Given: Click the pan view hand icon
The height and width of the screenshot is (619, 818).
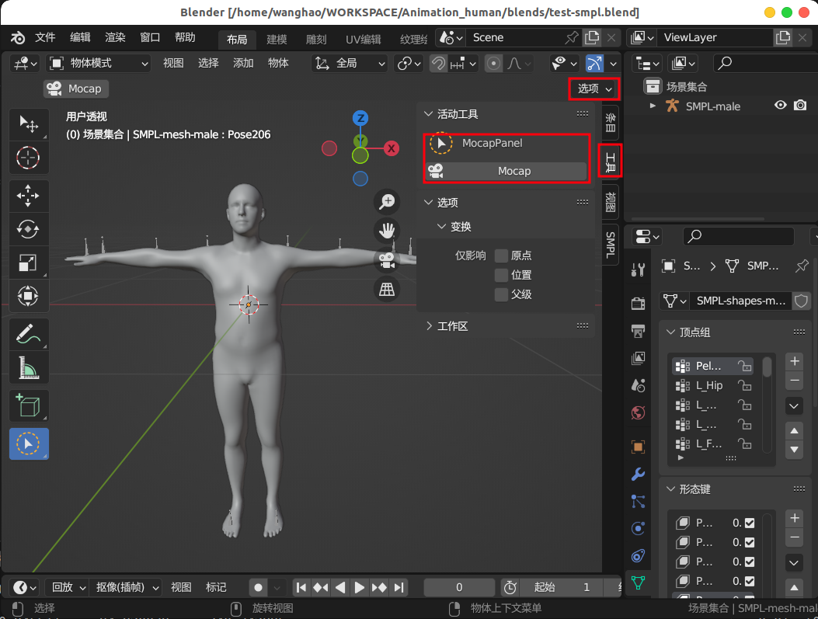Looking at the screenshot, I should coord(387,231).
